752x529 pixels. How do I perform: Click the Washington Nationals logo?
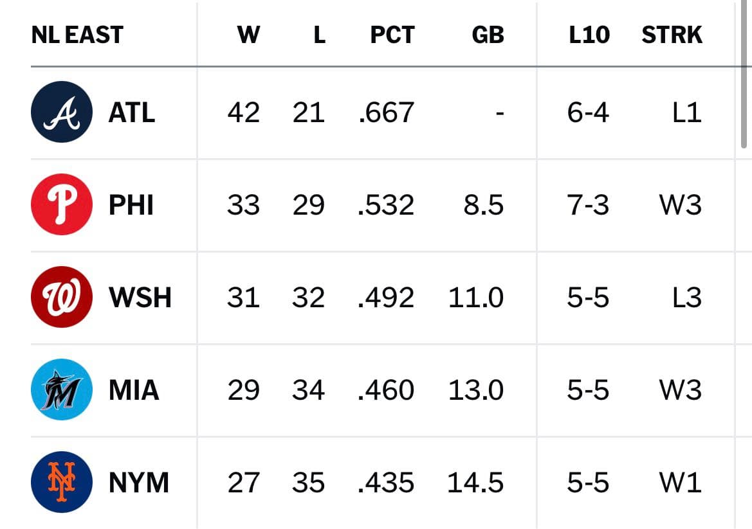coord(61,297)
